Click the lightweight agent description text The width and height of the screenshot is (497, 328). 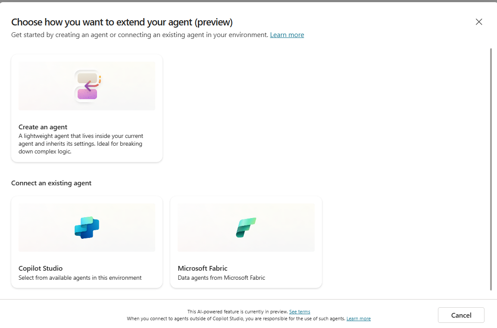coord(81,144)
